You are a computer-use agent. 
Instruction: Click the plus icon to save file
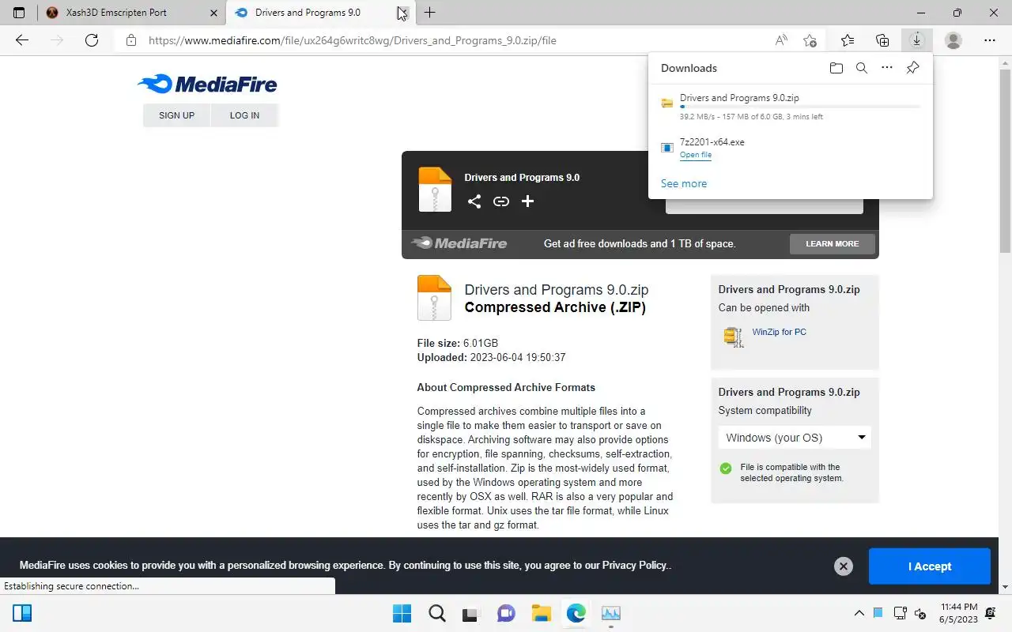(527, 201)
